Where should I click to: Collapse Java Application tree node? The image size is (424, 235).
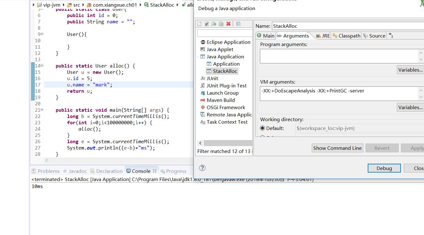[198, 56]
